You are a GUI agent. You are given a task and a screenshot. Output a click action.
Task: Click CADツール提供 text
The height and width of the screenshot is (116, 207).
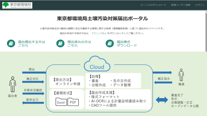[x=104, y=105]
